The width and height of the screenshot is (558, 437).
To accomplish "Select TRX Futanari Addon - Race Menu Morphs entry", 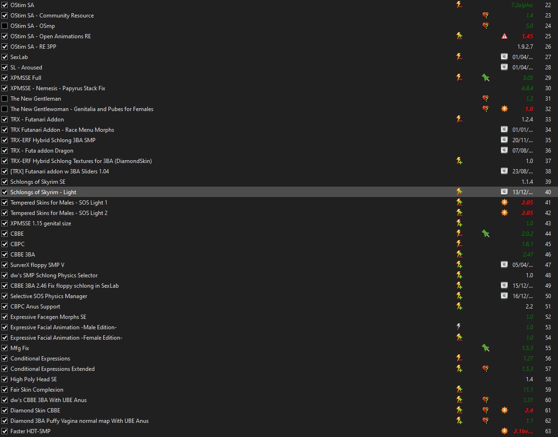I will tap(62, 129).
